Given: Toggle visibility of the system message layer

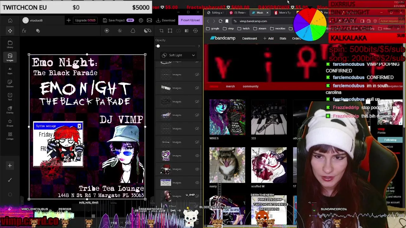Looking at the screenshot, I should coord(197,182).
